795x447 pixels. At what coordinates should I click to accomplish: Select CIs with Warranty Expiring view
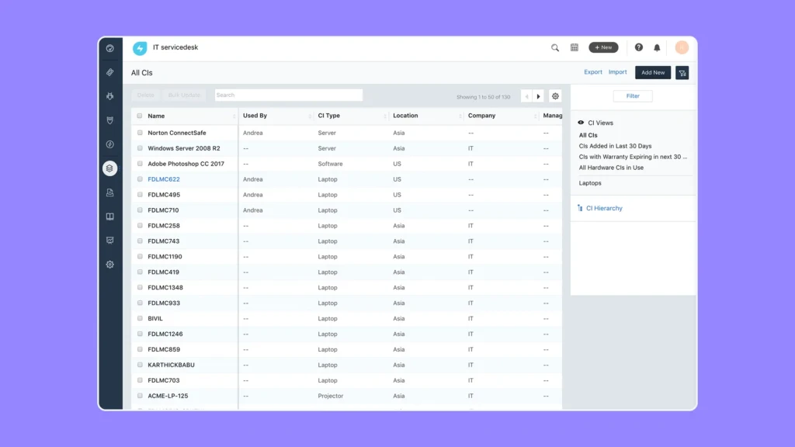tap(633, 157)
